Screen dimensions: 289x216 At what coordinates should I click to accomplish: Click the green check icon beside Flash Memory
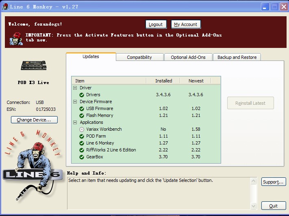[x=82, y=115]
